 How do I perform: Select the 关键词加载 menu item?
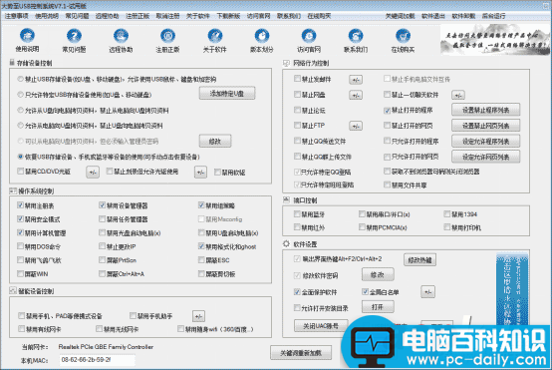coord(400,16)
